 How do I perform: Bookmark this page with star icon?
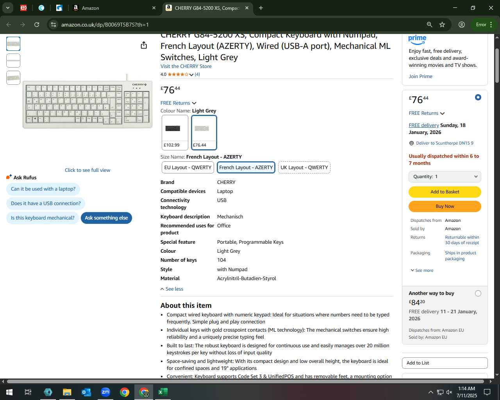(x=442, y=25)
